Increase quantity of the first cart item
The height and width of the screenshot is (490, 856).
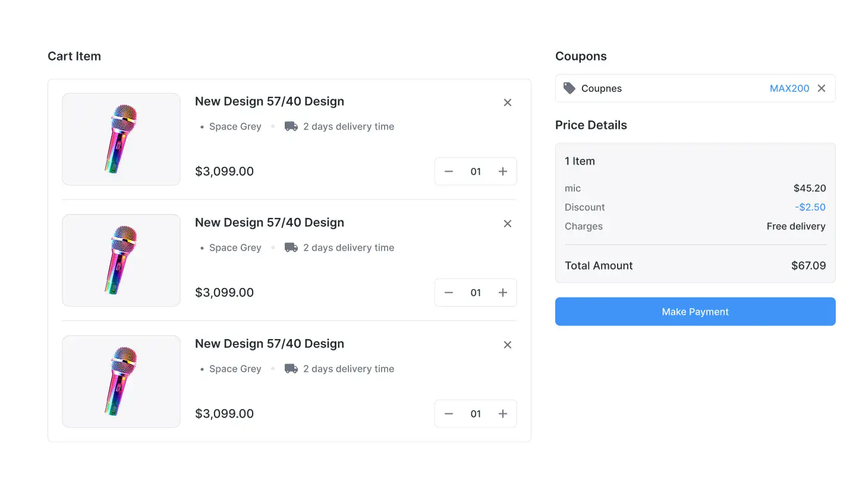[x=503, y=172]
